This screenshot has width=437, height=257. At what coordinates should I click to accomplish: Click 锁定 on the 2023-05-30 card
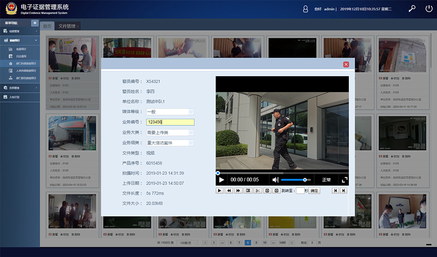[x=65, y=78]
